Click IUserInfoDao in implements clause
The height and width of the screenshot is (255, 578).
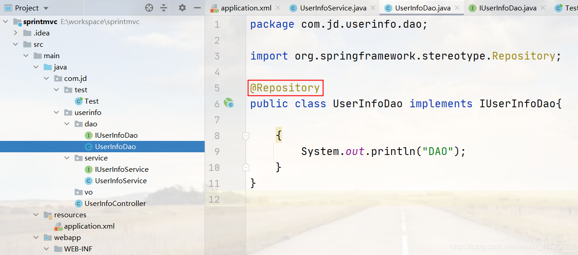518,104
